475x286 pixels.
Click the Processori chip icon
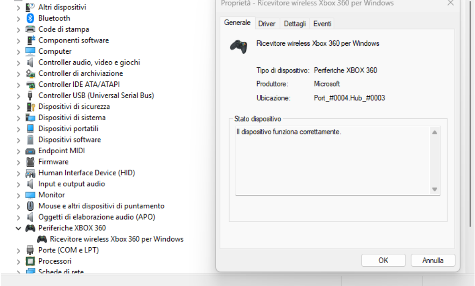click(x=30, y=261)
